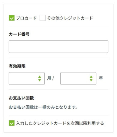Check the その他クレジットカード checkbox
Viewport: 117px width, 137px height.
43,18
